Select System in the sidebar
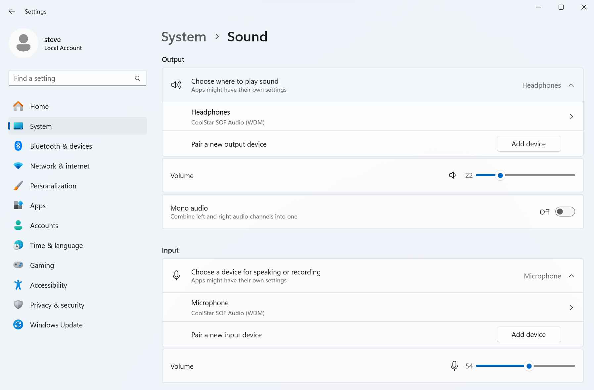Screen dimensions: 594x390 coord(77,126)
